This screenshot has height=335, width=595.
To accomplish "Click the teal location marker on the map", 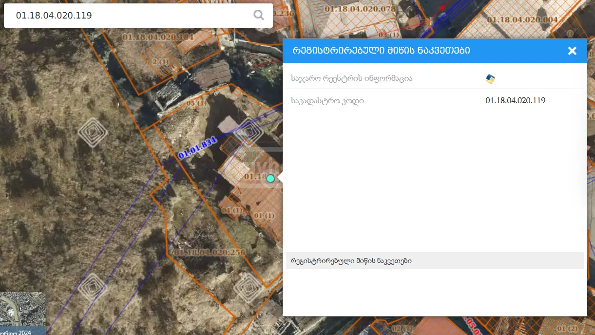I will [x=270, y=179].
